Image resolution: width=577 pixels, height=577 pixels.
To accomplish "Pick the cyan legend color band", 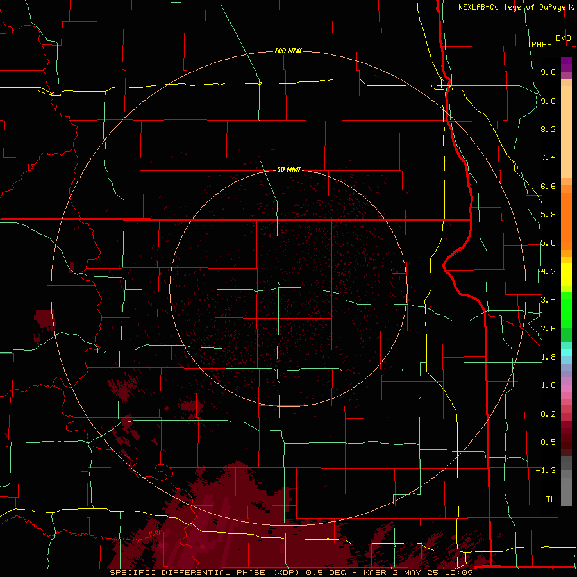I will [x=566, y=353].
